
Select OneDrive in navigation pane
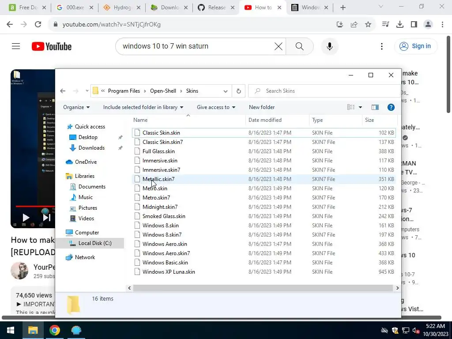click(86, 162)
